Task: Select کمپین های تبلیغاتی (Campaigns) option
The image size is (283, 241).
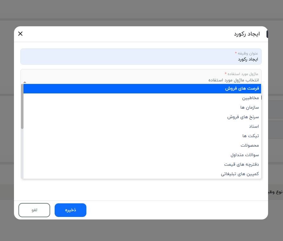Action: coord(141,174)
